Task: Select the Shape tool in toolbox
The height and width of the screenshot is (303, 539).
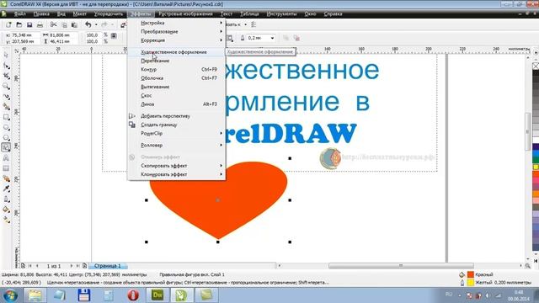Action: pos(6,66)
